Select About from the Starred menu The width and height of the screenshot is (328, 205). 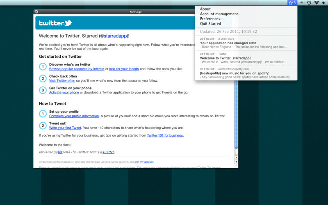205,9
